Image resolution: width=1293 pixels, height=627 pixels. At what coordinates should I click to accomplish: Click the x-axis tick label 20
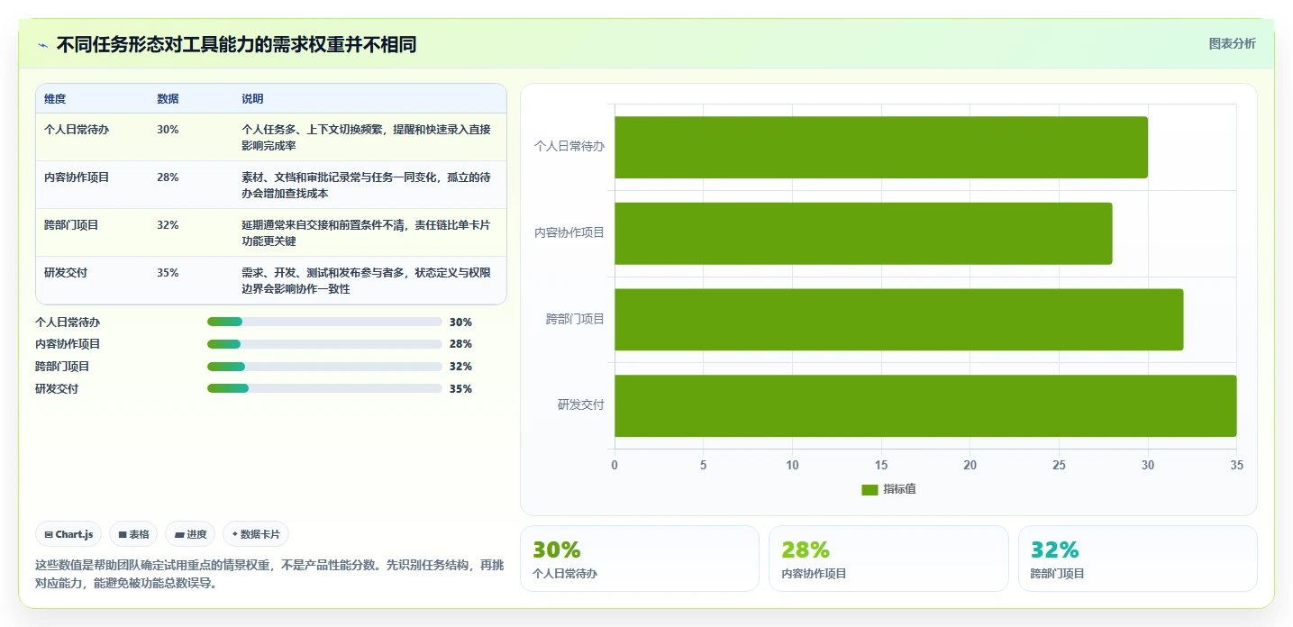click(x=970, y=466)
